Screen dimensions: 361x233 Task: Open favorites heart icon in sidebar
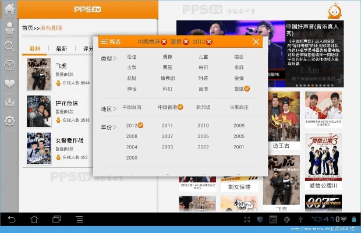[9, 83]
